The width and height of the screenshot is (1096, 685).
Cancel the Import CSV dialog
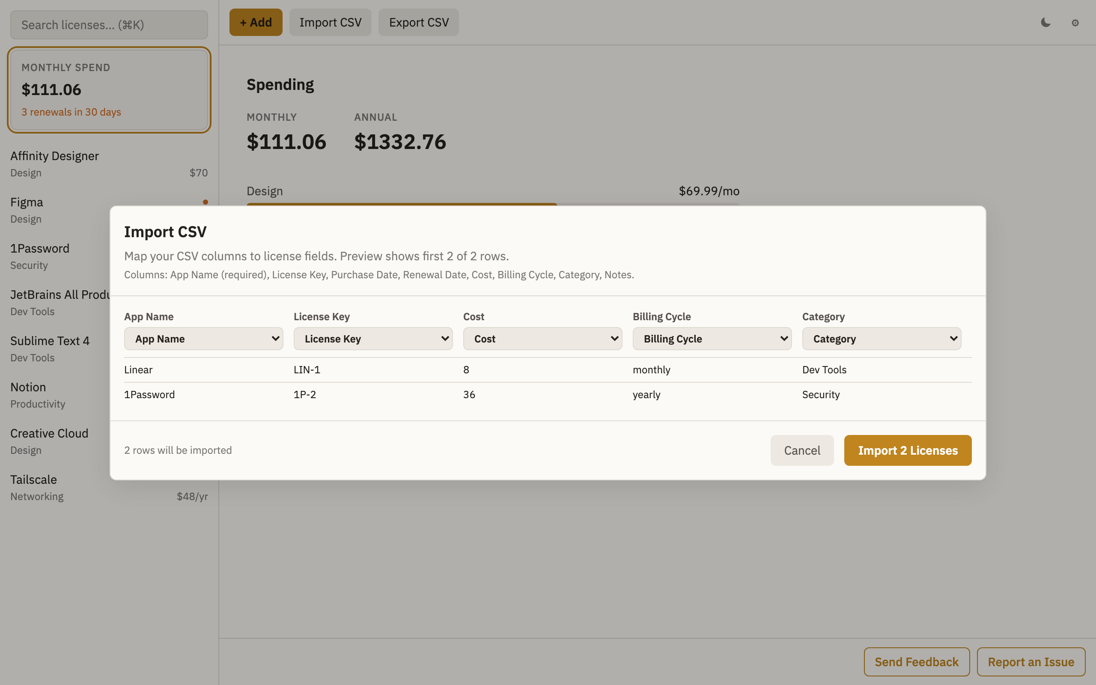[802, 450]
